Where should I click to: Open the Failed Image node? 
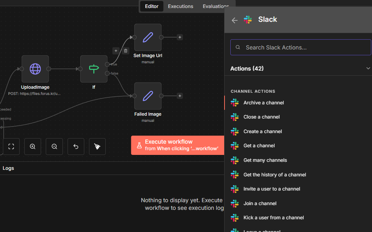tap(148, 96)
